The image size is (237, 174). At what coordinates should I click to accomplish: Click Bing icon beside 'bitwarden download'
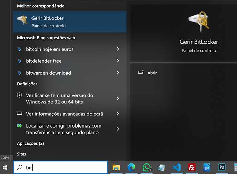click(20, 73)
